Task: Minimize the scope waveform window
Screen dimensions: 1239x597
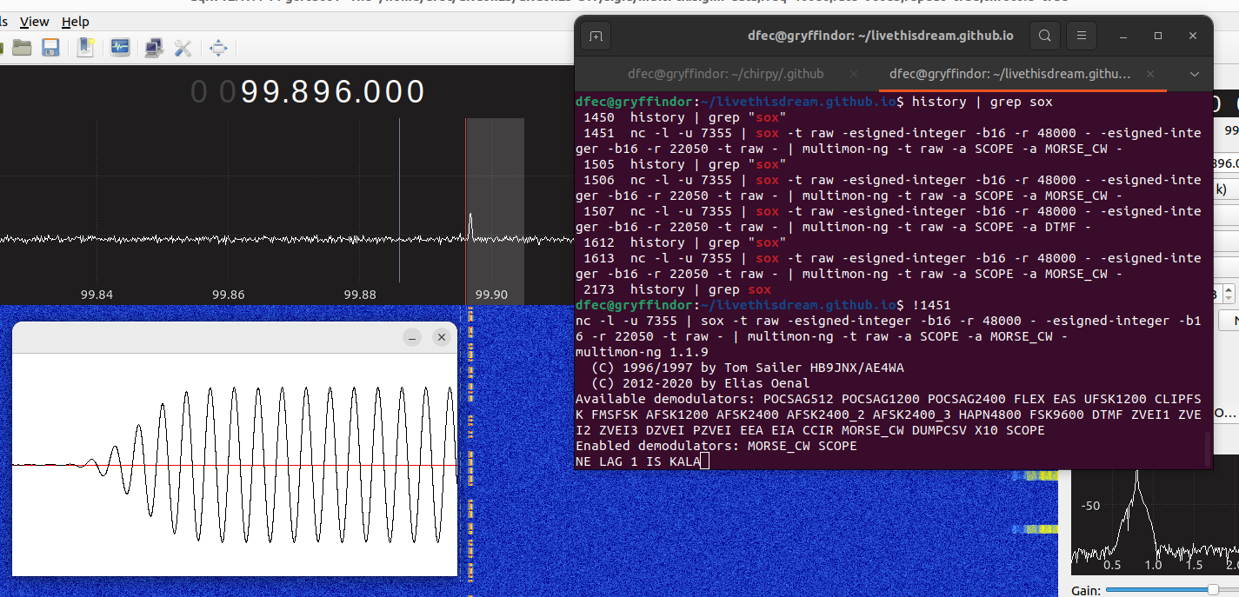Action: tap(413, 337)
